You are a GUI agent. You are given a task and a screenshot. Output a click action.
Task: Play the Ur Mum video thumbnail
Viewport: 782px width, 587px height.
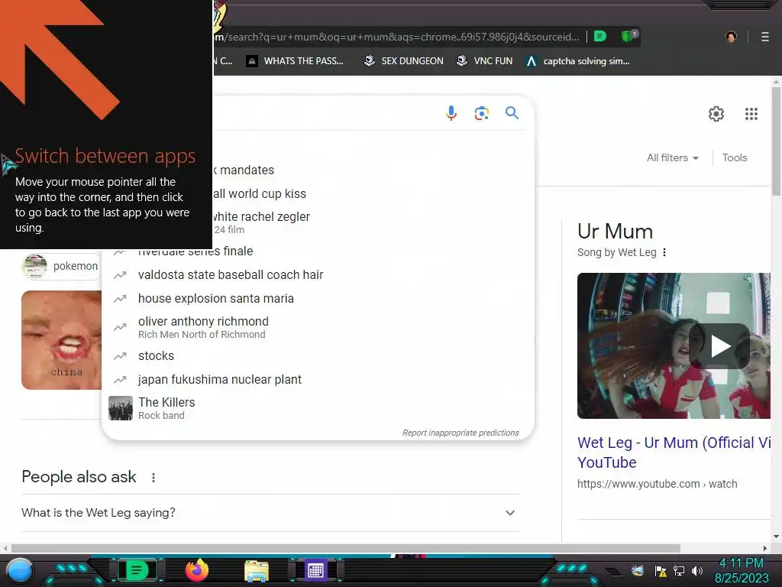pos(719,346)
